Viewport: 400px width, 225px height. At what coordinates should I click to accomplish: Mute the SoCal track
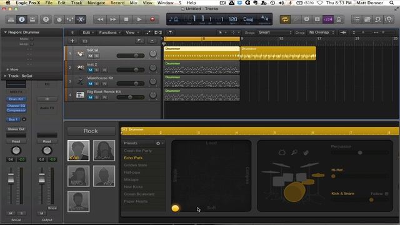[90, 56]
